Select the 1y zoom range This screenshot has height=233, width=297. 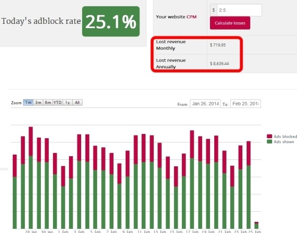tap(67, 103)
